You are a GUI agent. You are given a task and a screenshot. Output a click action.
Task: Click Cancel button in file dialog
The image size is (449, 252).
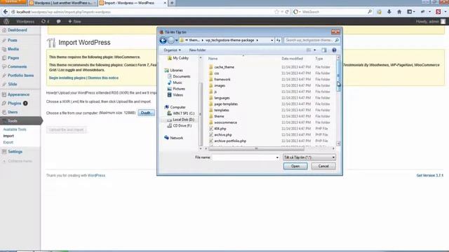[323, 166]
